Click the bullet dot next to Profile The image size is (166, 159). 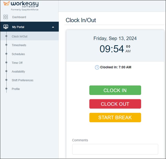pos(6,89)
